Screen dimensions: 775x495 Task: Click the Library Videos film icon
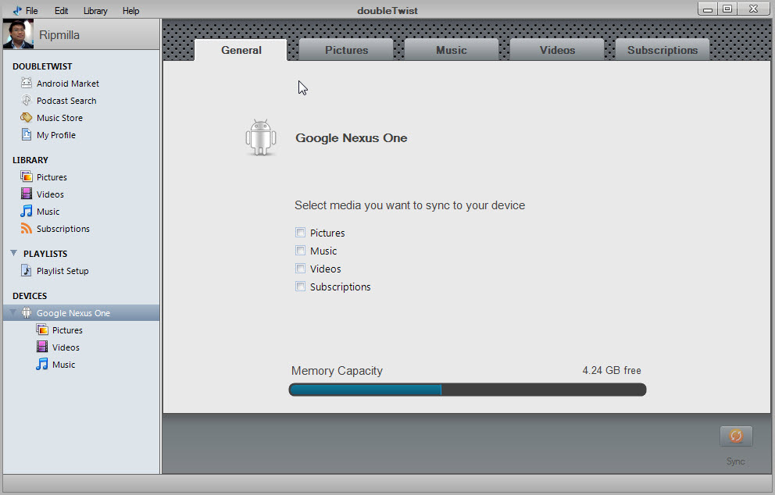click(x=27, y=194)
